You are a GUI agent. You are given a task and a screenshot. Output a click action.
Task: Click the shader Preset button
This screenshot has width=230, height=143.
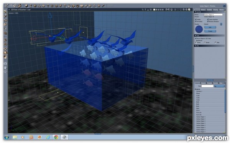210,31
